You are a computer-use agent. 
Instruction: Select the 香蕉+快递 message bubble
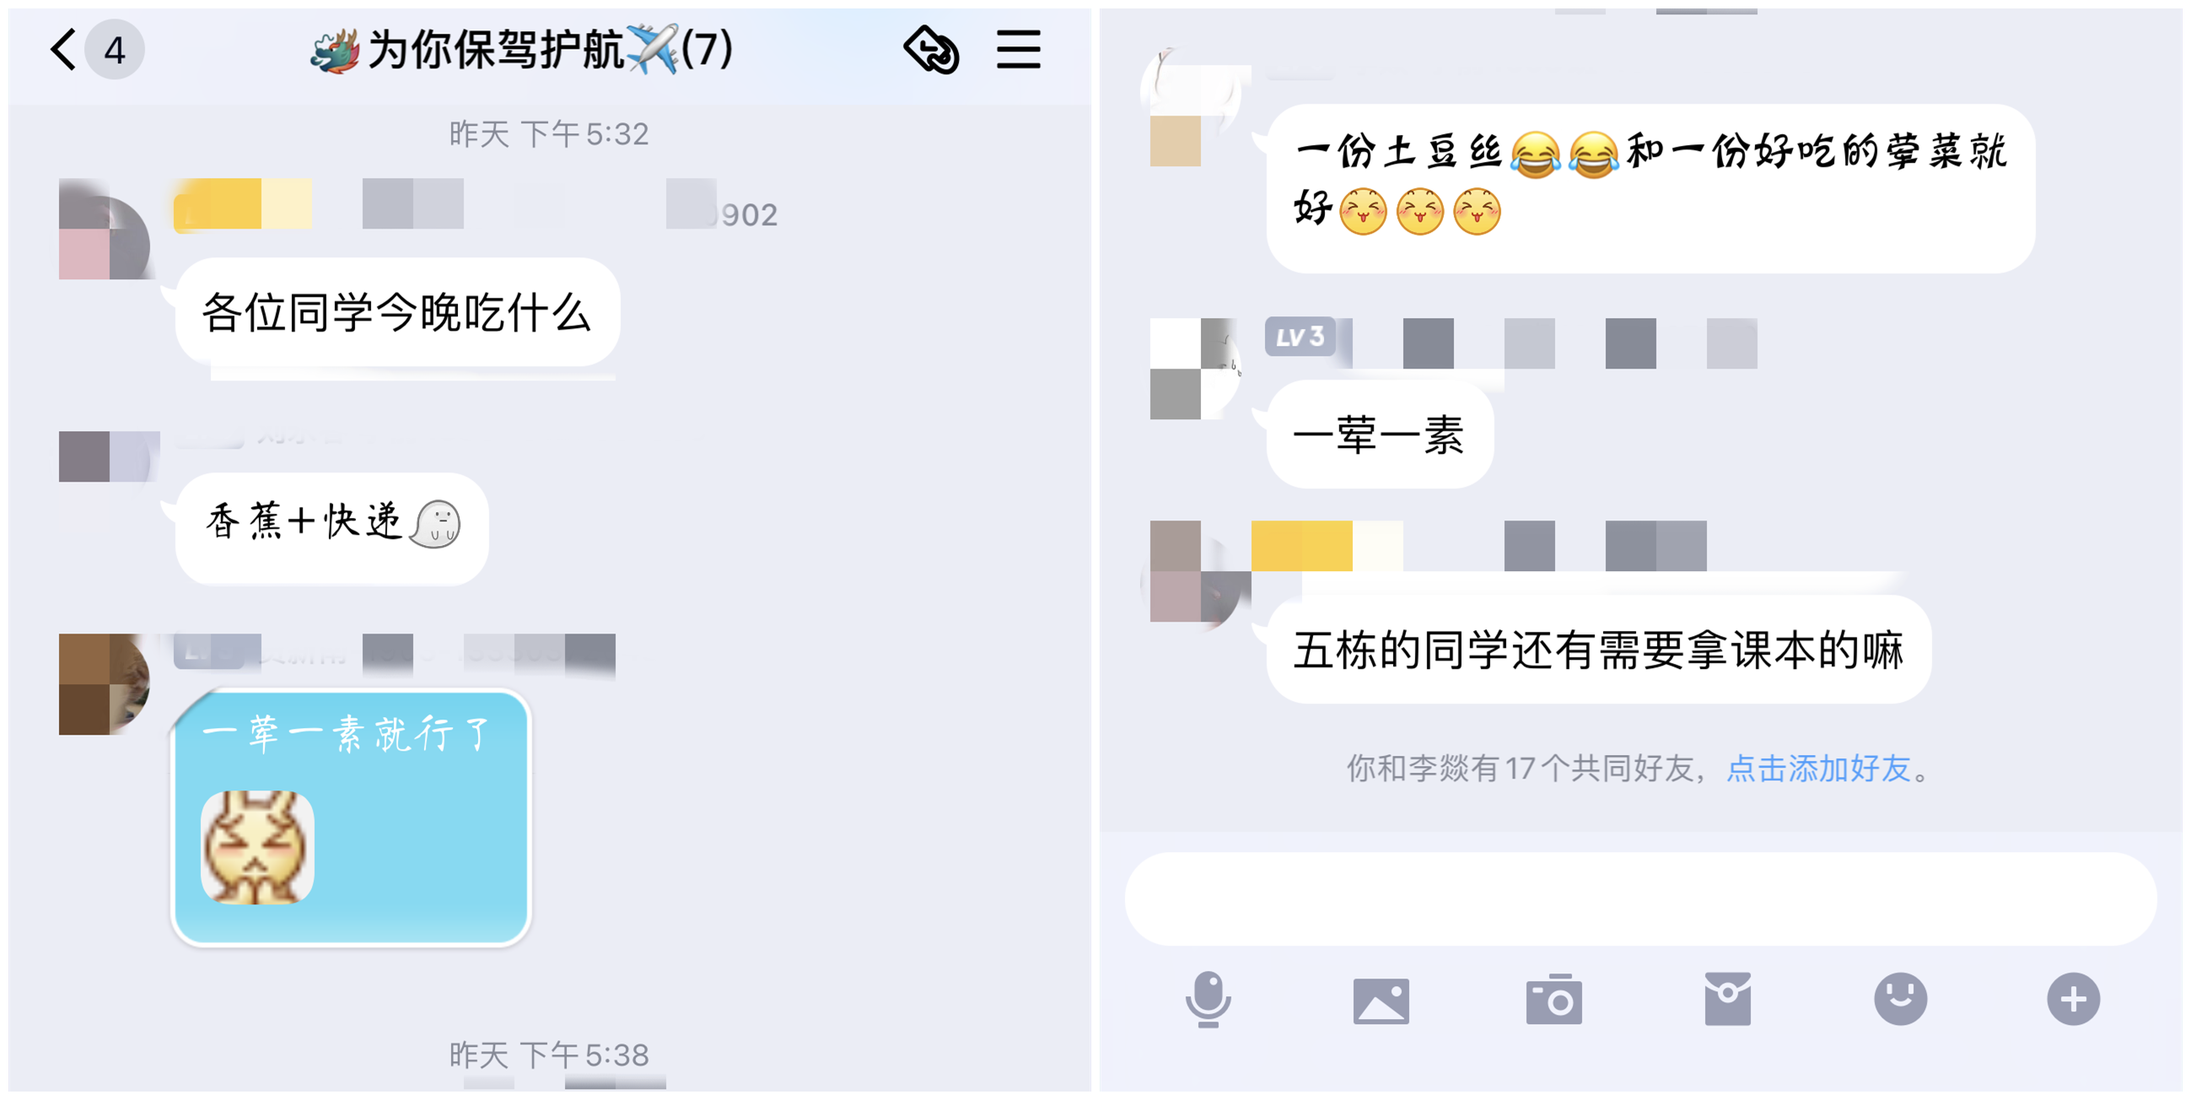331,527
